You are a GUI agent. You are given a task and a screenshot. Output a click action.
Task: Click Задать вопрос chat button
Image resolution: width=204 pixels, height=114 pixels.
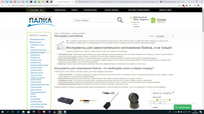183,108
